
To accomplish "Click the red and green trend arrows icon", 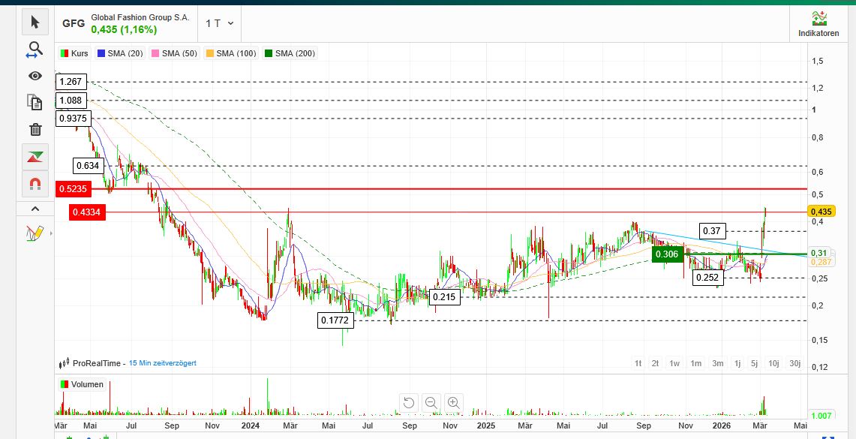I will [35, 157].
